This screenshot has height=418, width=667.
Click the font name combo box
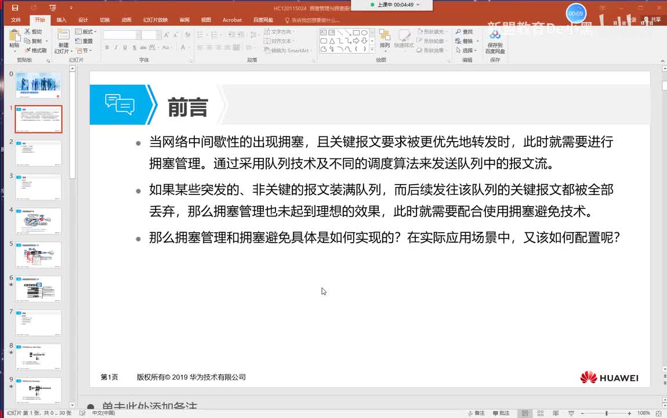click(x=121, y=35)
